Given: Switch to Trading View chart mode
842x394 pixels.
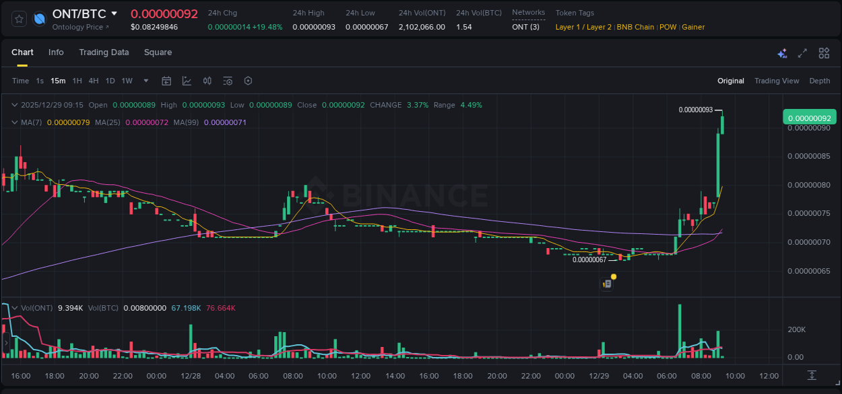Looking at the screenshot, I should 777,81.
